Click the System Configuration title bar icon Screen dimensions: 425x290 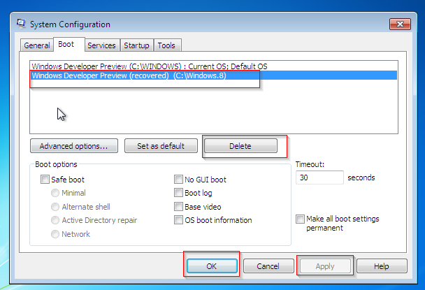[20, 24]
